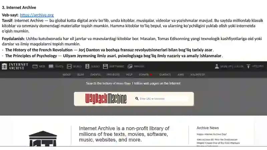Open the Texts book icon
Image resolution: width=267 pixels, height=150 pixels.
(51, 66)
